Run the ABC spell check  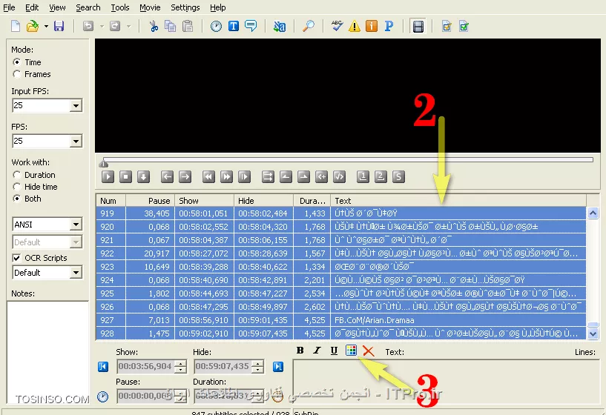[x=337, y=26]
